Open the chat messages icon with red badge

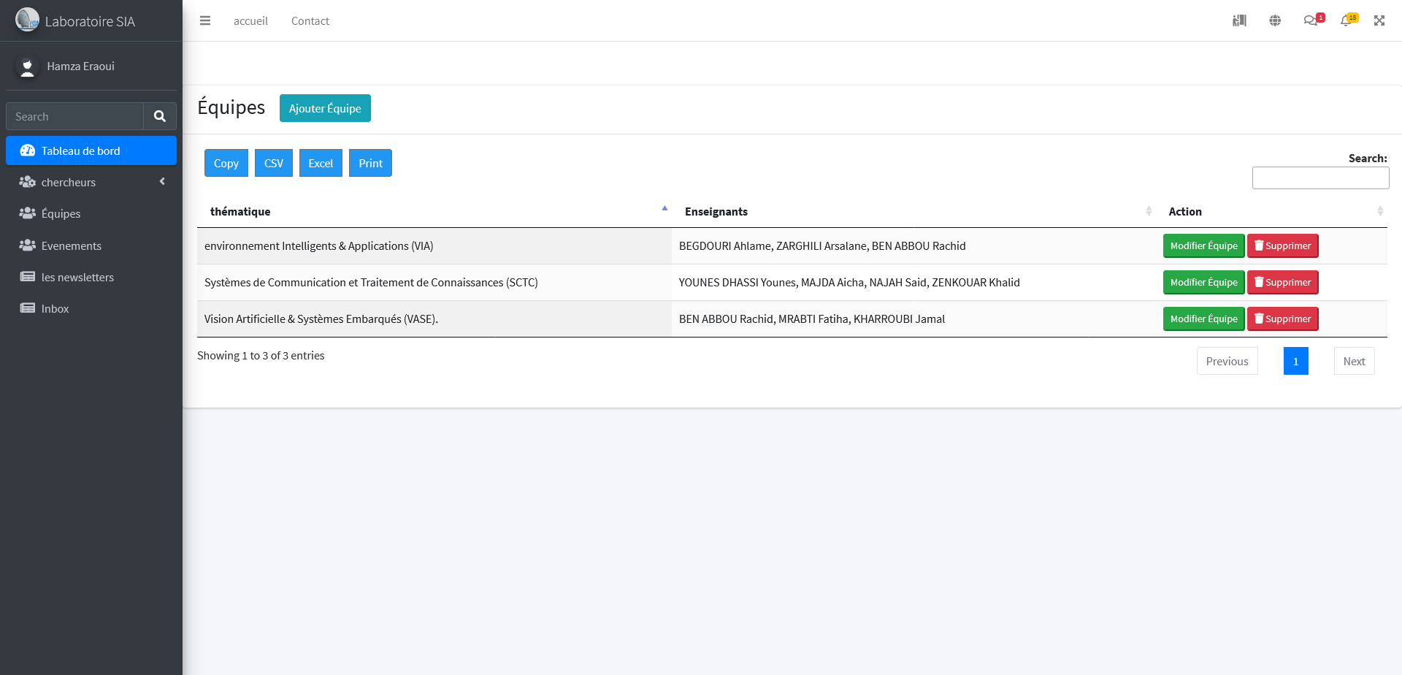point(1312,20)
